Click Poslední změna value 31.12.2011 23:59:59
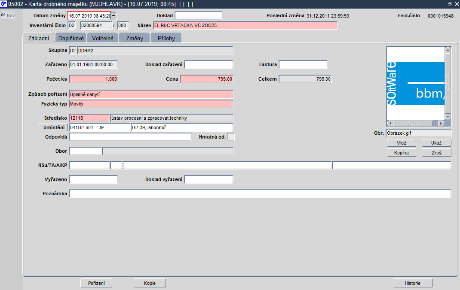Image resolution: width=460 pixels, height=290 pixels. tap(328, 16)
